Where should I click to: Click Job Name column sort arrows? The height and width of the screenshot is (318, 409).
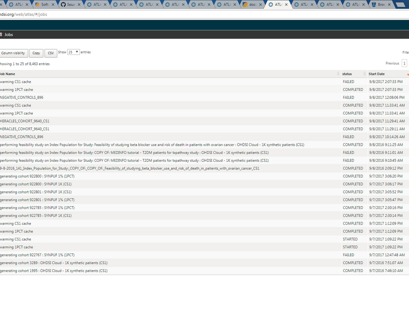click(x=338, y=74)
